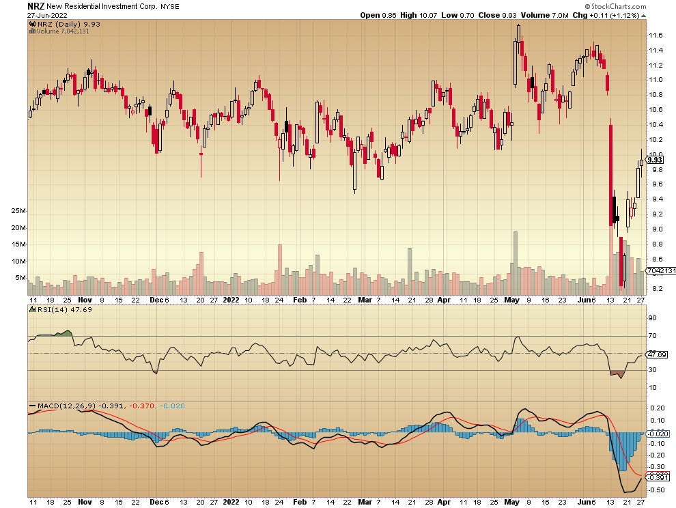Click the 90 label on RSI axis
The image size is (676, 508).
point(652,317)
